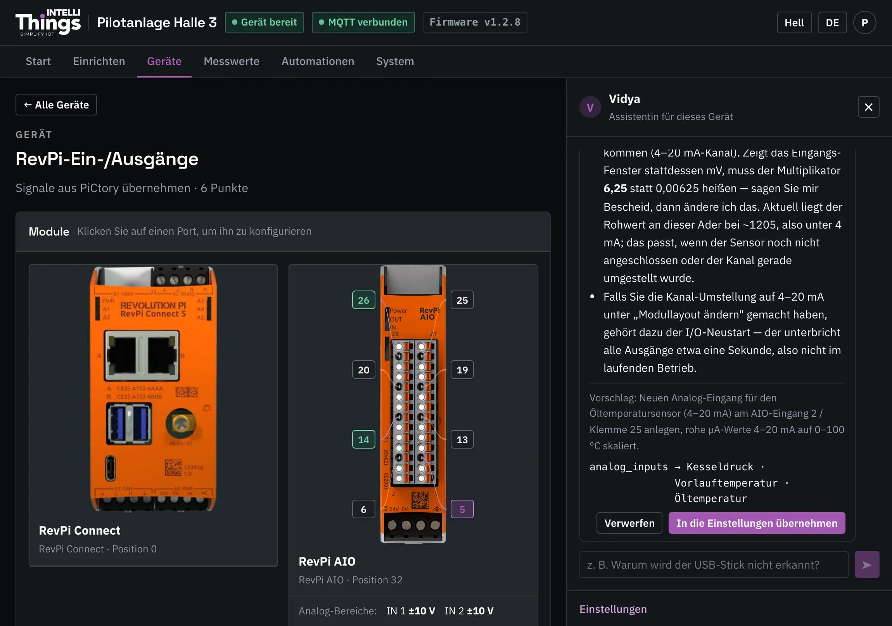Image resolution: width=892 pixels, height=626 pixels.
Task: Select the Geräte tab
Action: (x=164, y=61)
